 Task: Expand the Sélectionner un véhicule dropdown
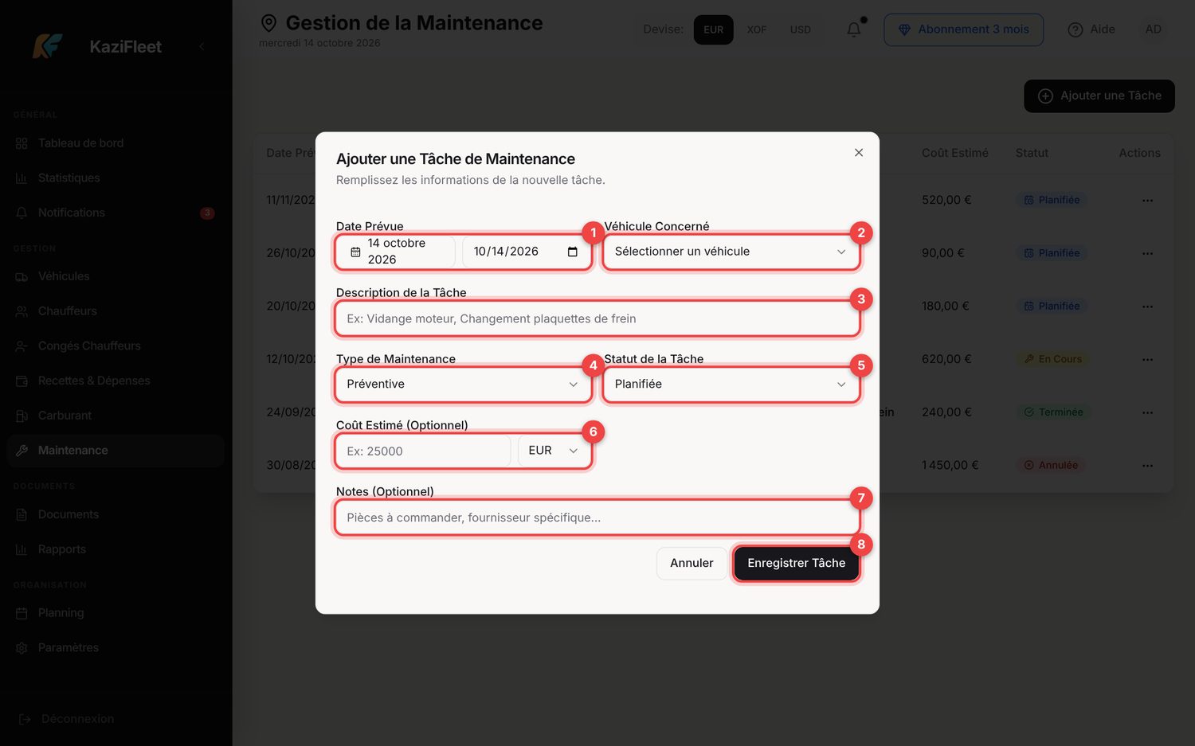(731, 252)
